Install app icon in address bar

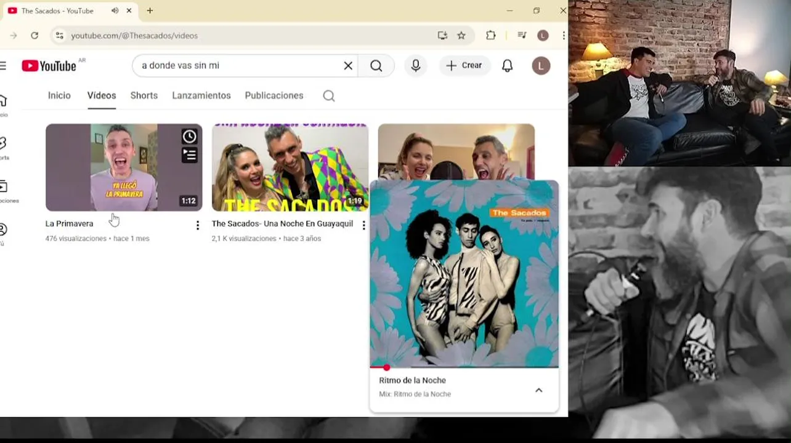point(442,36)
